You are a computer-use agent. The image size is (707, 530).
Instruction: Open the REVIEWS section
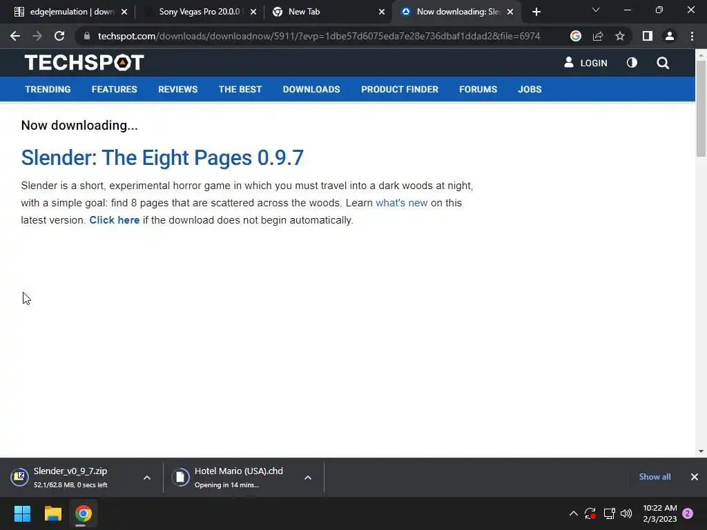point(177,89)
